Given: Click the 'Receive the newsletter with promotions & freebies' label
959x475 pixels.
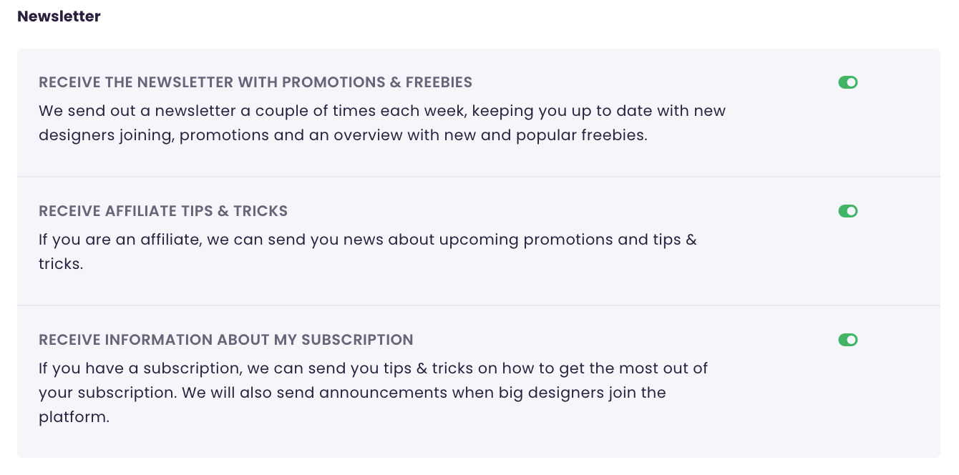Looking at the screenshot, I should pos(255,82).
